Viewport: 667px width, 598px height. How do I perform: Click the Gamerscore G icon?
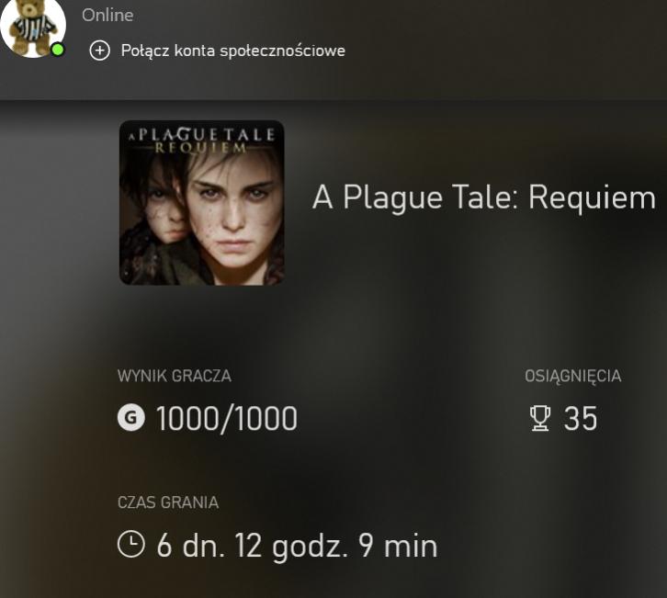[131, 419]
